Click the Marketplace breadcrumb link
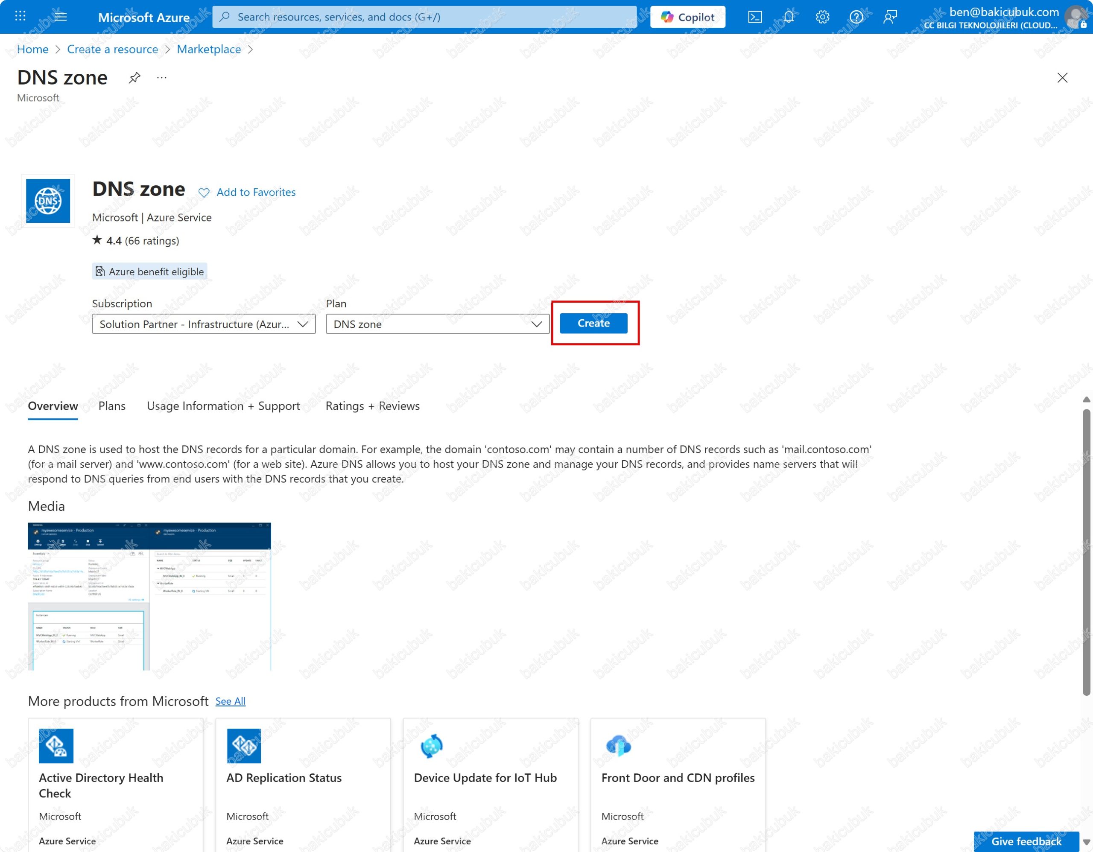This screenshot has height=852, width=1093. coord(209,49)
